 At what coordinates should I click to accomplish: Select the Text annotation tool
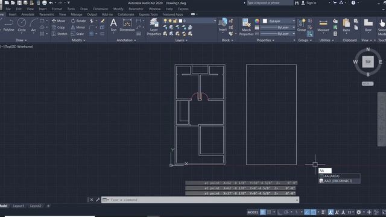(113, 25)
